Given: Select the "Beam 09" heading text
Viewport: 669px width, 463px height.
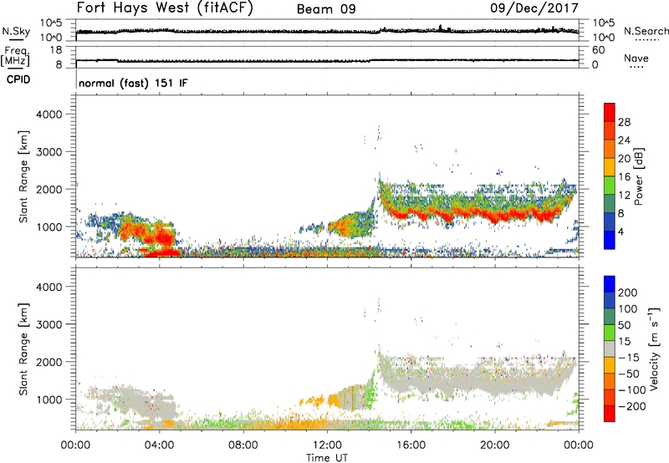Looking at the screenshot, I should pyautogui.click(x=326, y=9).
